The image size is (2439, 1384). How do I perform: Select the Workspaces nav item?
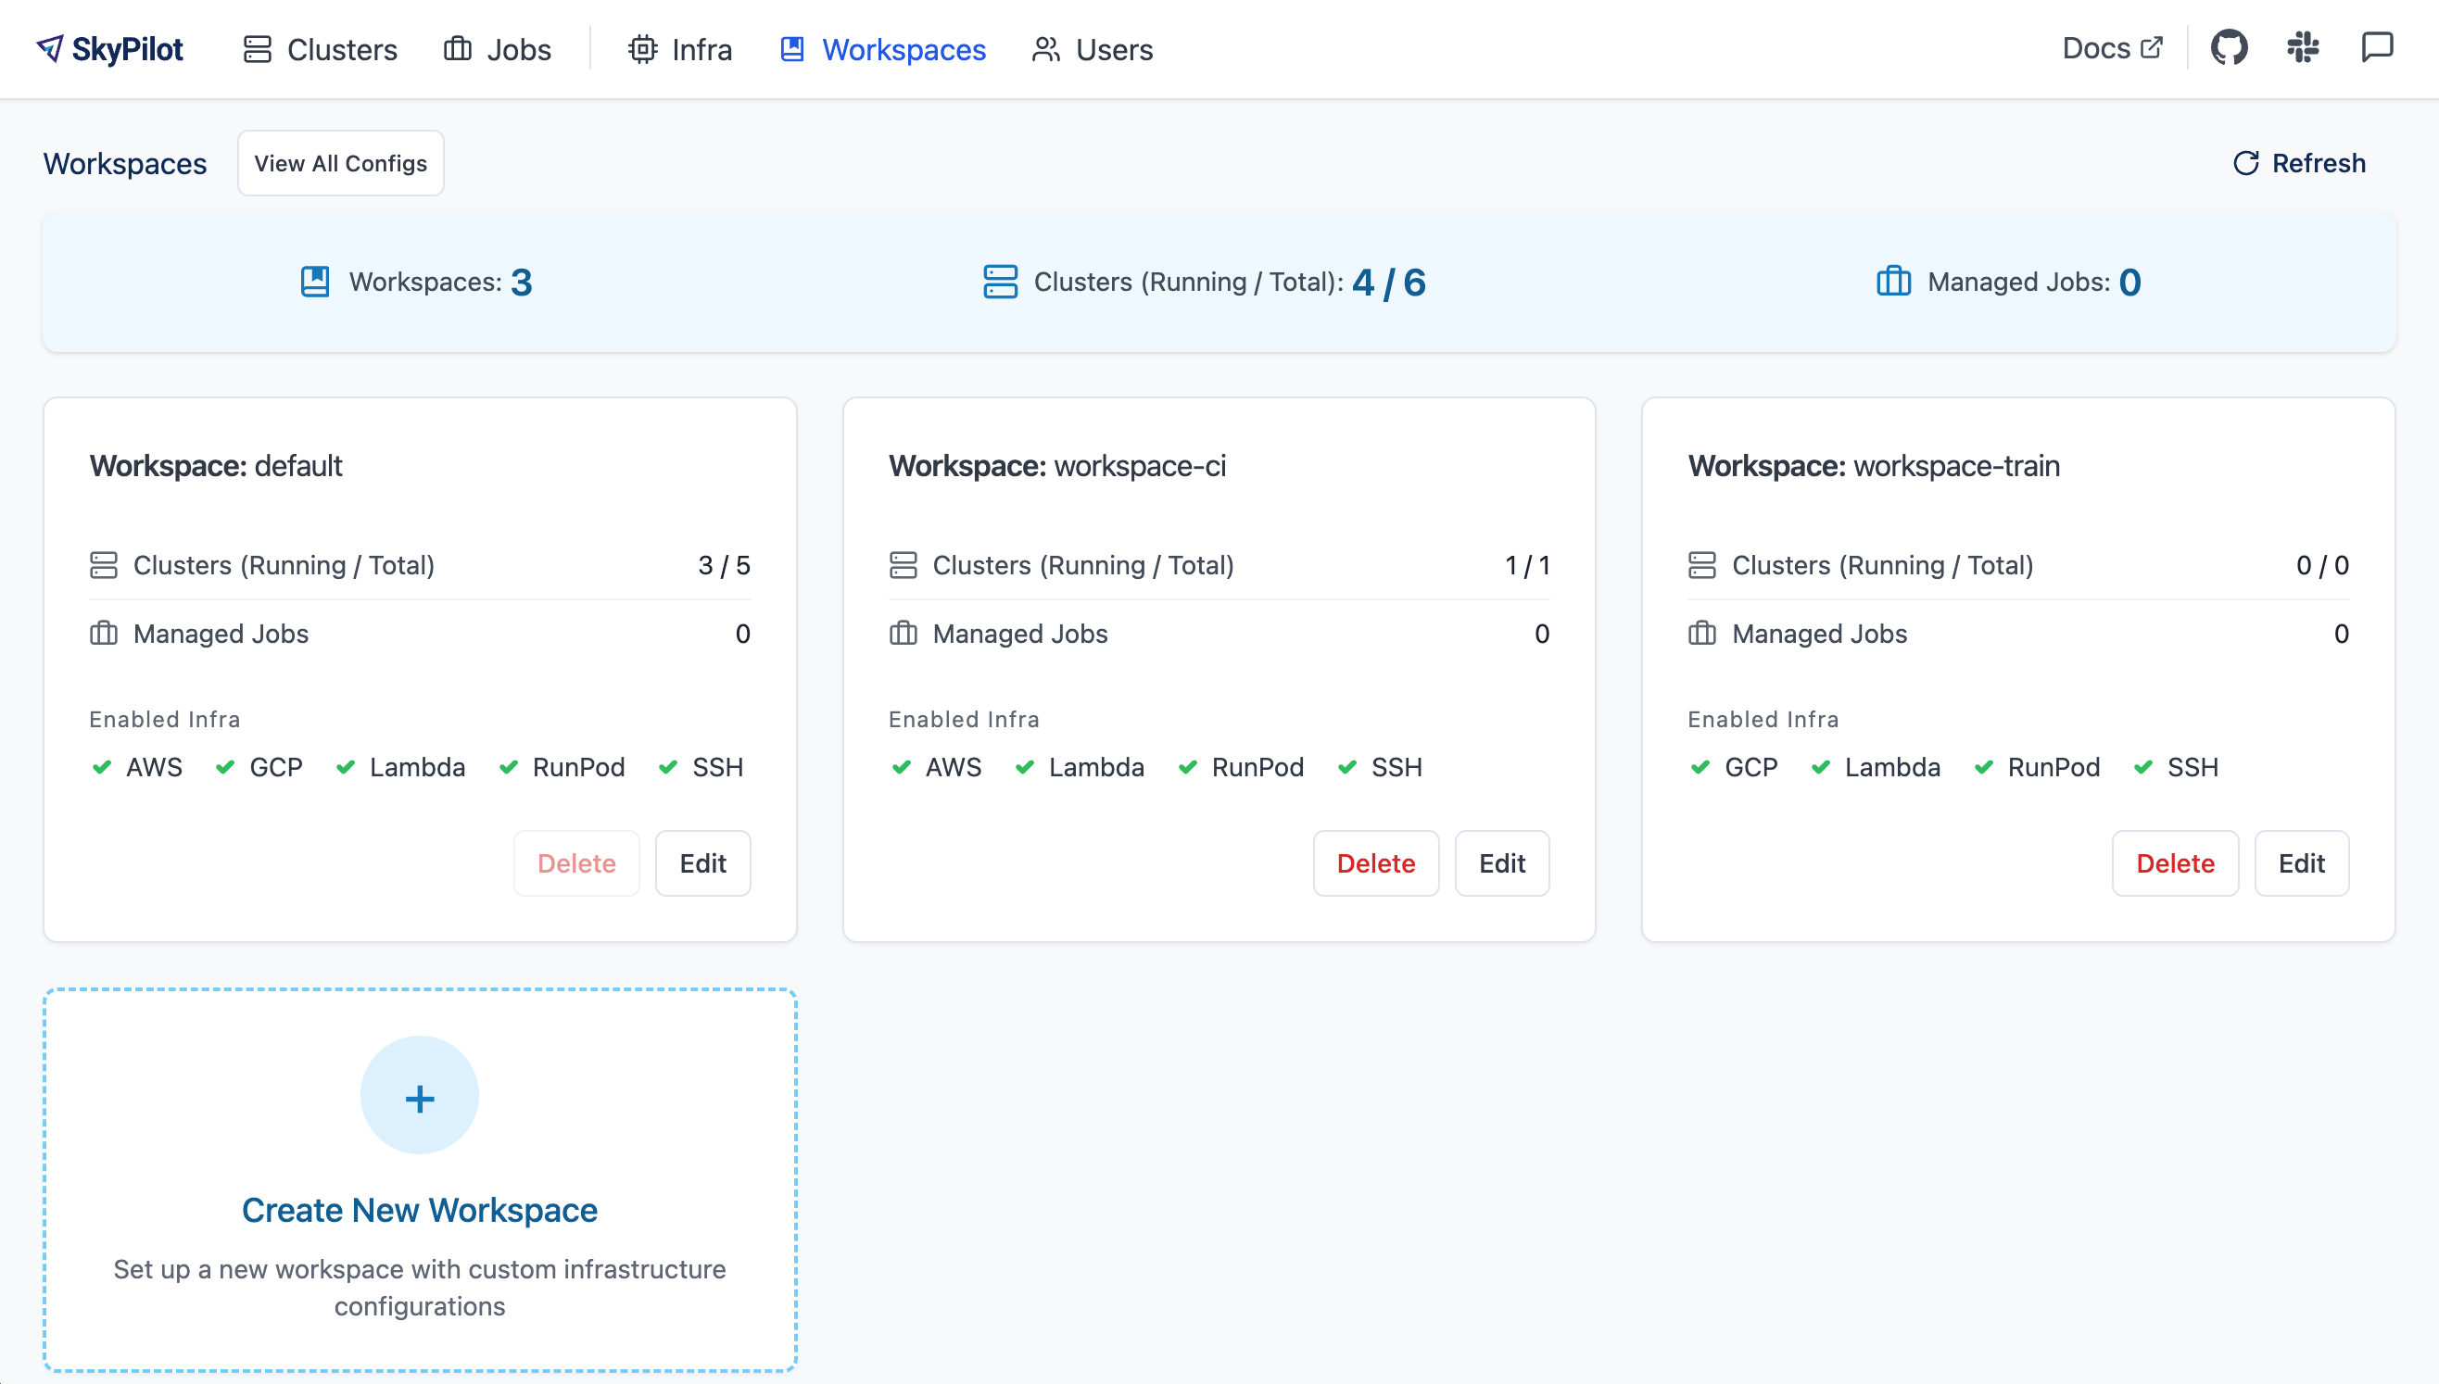(x=883, y=49)
